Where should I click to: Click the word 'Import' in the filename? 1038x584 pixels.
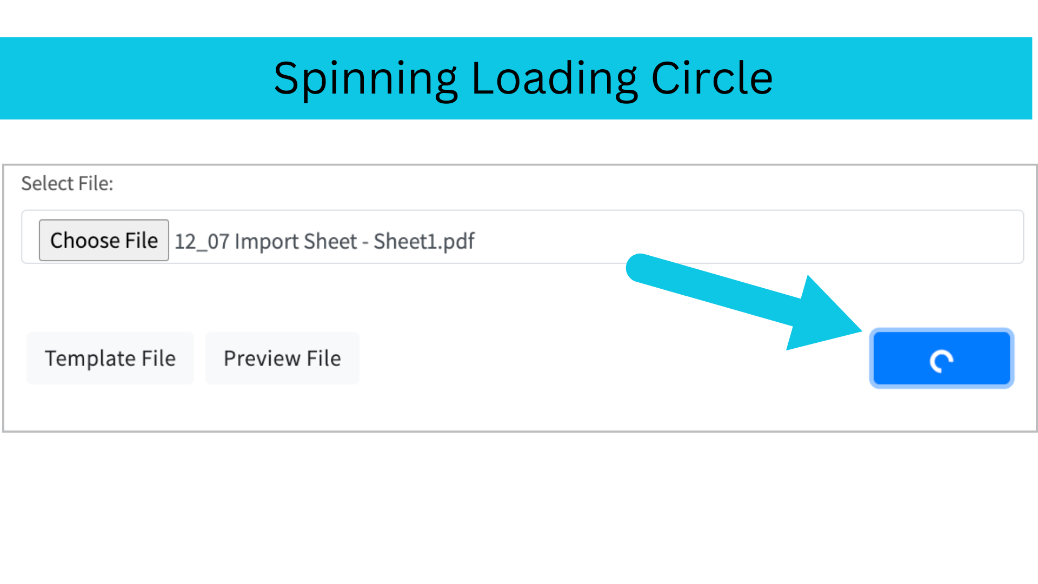[x=269, y=241]
